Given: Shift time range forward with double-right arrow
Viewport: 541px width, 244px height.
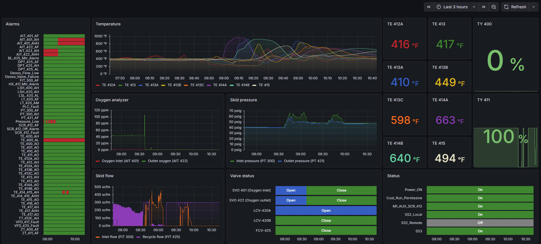Looking at the screenshot, I should click(484, 7).
